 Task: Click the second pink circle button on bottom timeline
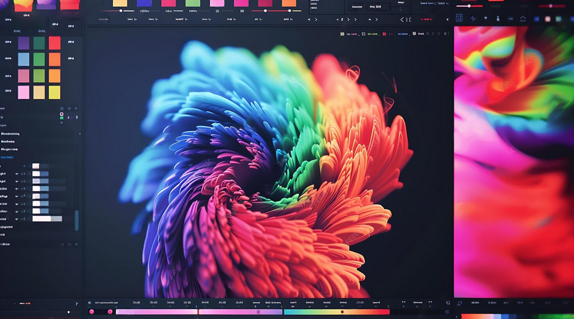click(x=110, y=311)
